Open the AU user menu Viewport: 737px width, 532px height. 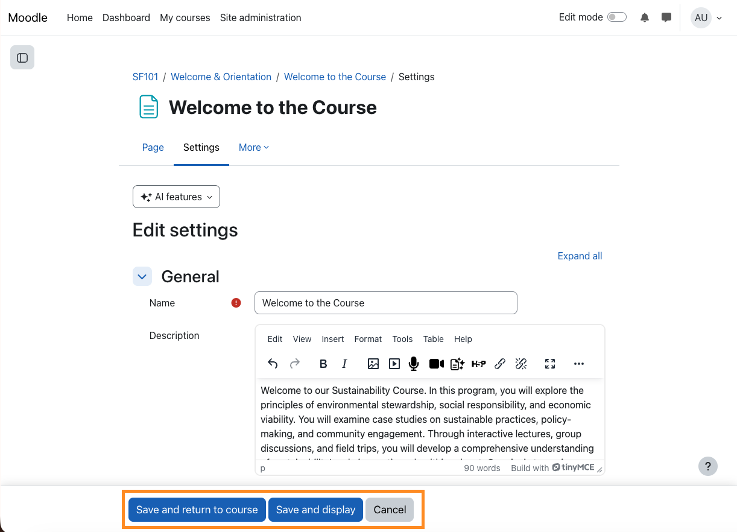(x=706, y=17)
